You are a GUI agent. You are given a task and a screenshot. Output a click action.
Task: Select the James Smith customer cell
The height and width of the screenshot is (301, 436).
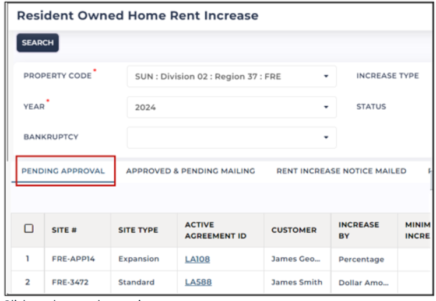[297, 282]
